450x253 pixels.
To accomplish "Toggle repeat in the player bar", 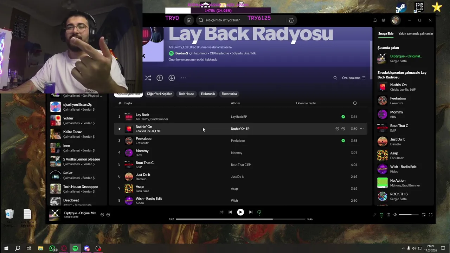I will point(259,212).
